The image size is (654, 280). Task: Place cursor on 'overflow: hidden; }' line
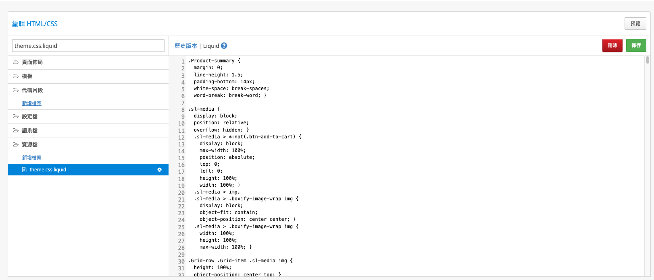(221, 130)
